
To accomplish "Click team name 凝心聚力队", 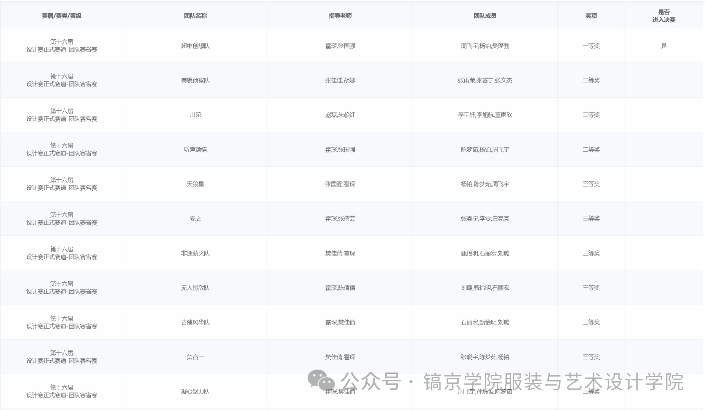I will pos(195,391).
